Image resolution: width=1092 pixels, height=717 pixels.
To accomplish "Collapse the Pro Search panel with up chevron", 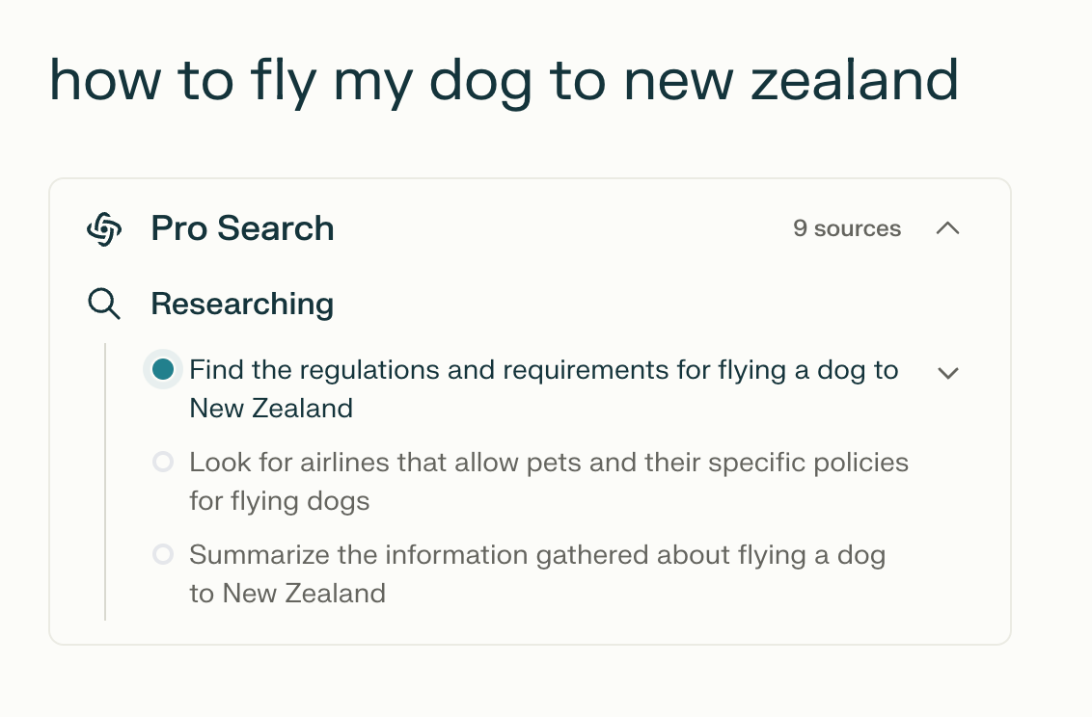I will 948,228.
